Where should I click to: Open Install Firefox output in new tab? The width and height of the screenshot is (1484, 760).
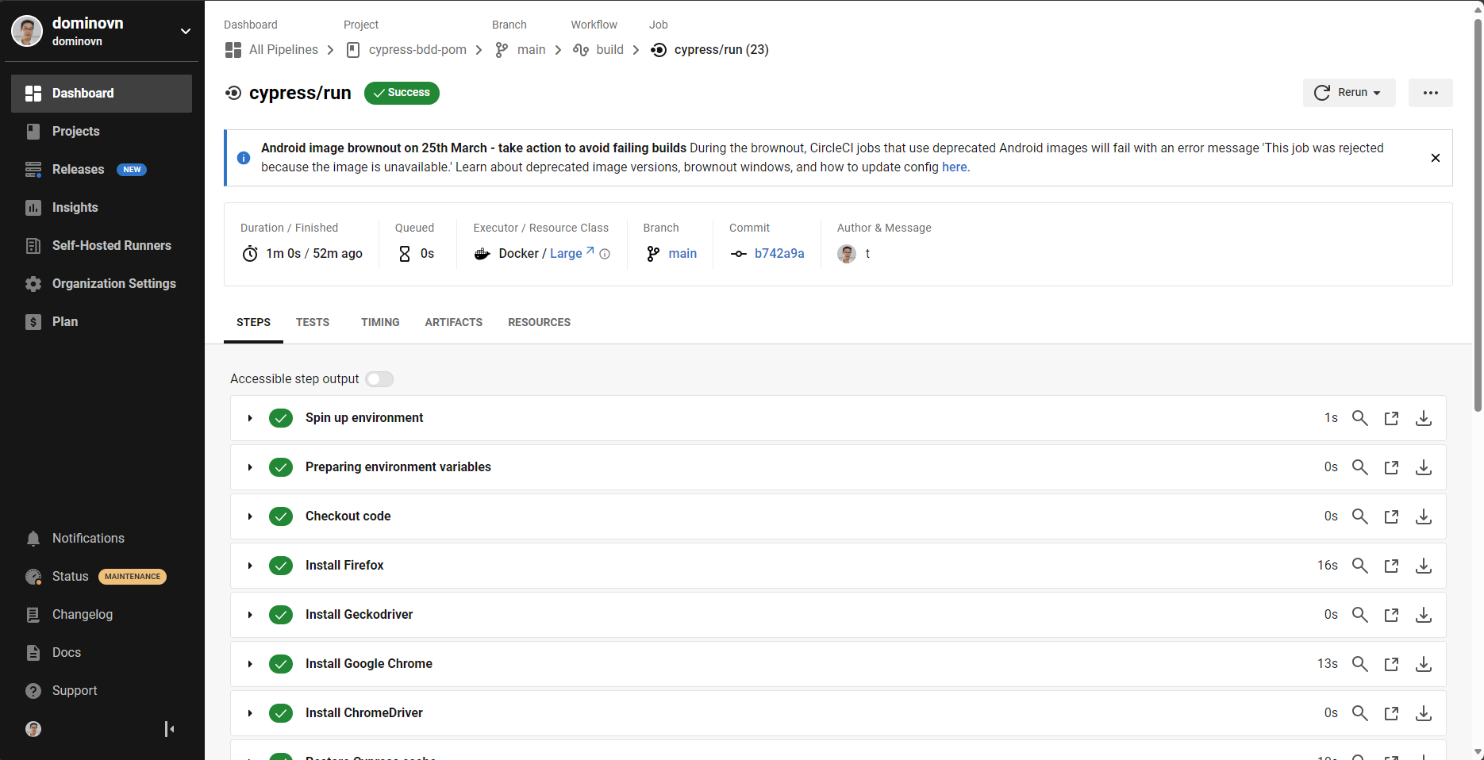(1391, 566)
